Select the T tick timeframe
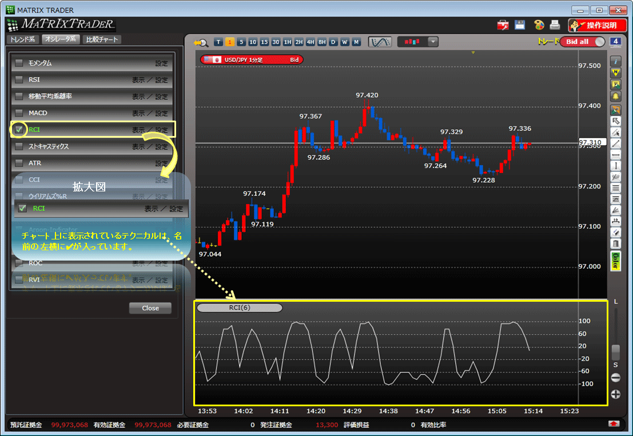Image resolution: width=633 pixels, height=436 pixels. (218, 42)
